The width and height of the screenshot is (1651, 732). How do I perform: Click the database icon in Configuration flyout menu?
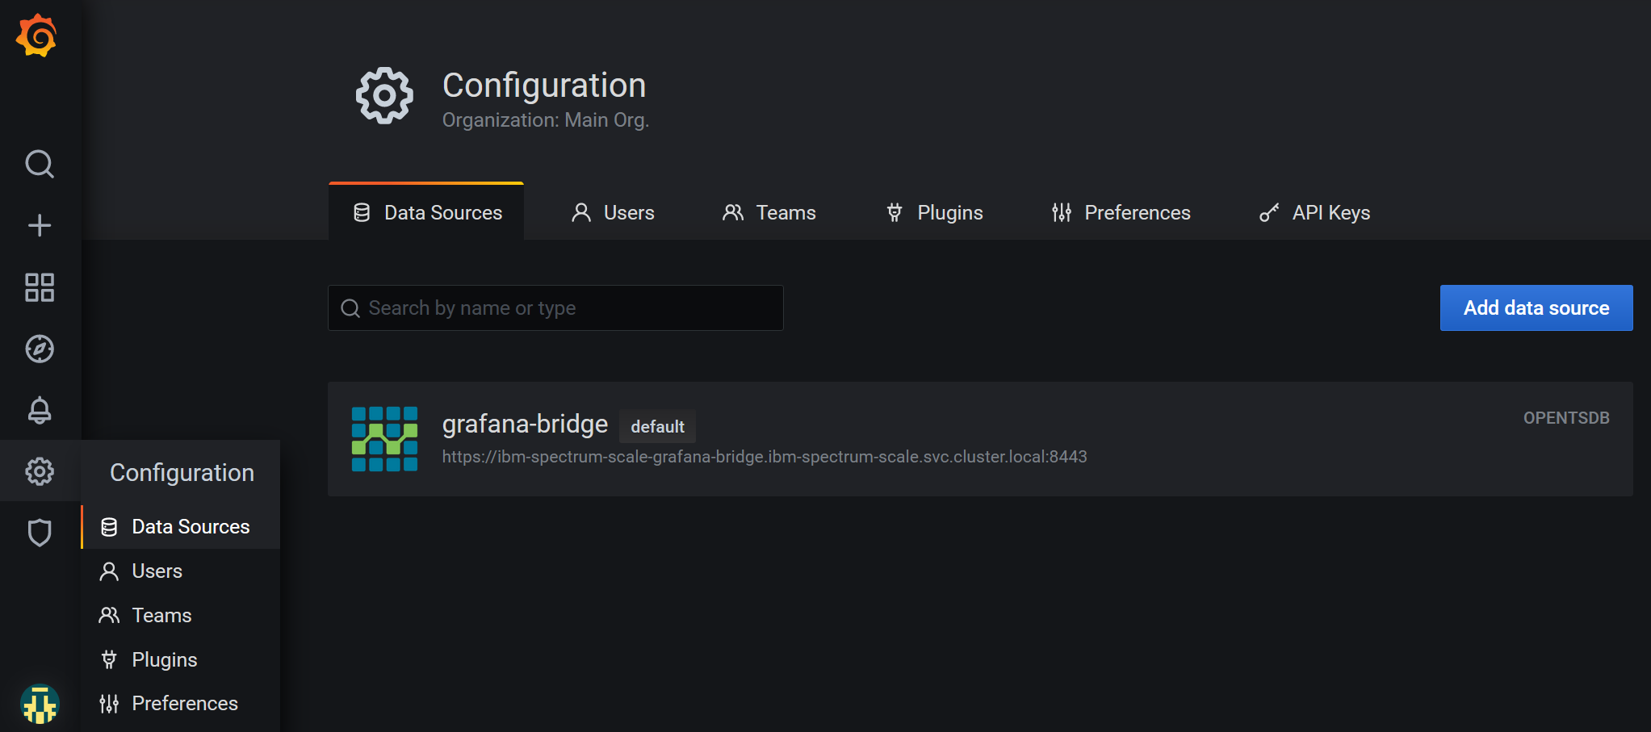pyautogui.click(x=109, y=527)
